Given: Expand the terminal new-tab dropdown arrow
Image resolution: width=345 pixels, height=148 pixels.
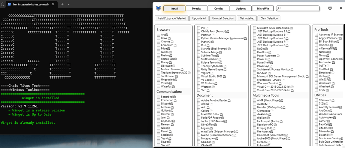Looking at the screenshot, I should pyautogui.click(x=69, y=5).
